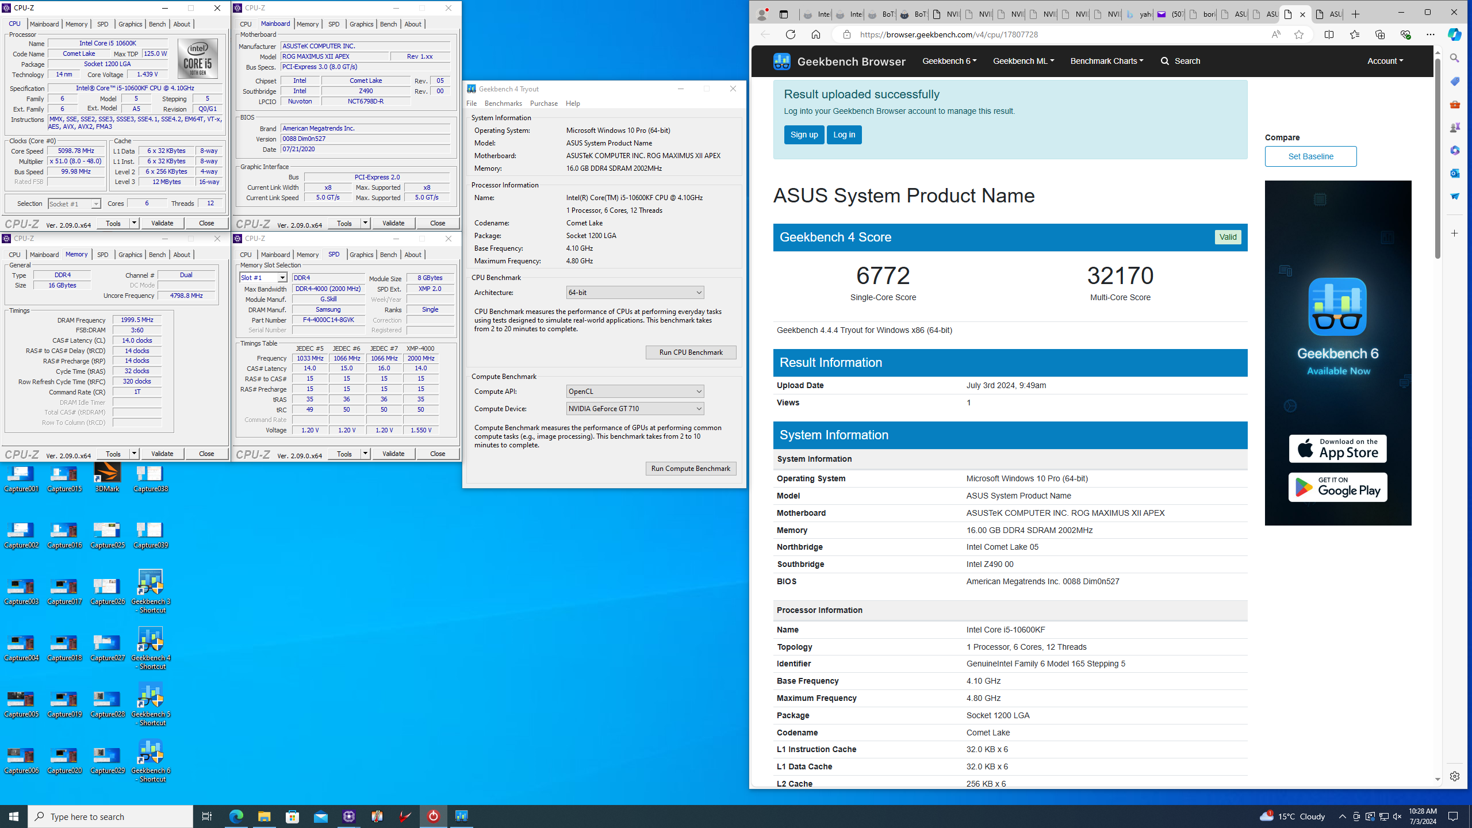Switch to Bench tab in CPU-Z CPU window
1472x828 pixels.
[157, 24]
